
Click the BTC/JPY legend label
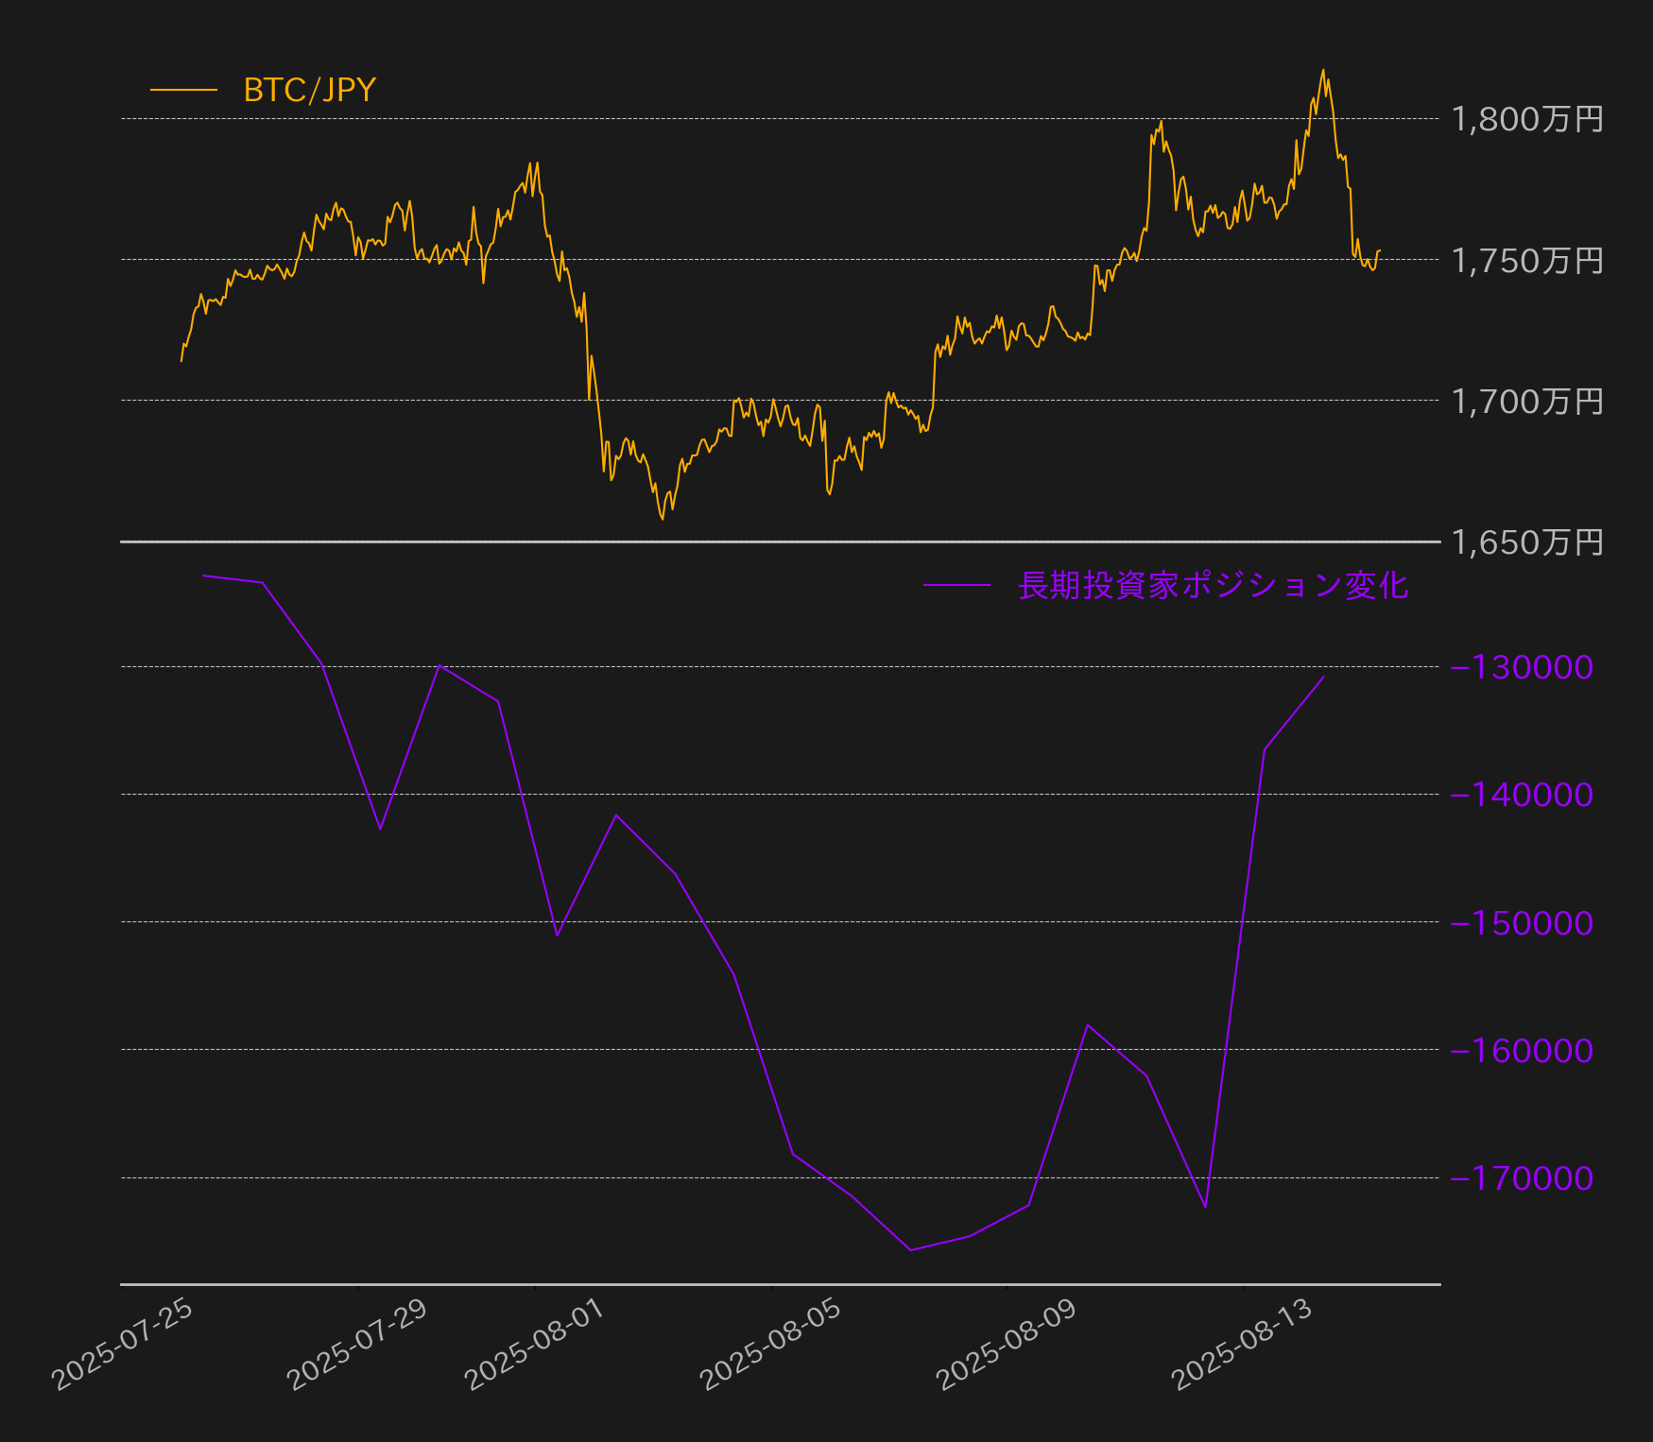click(x=310, y=90)
